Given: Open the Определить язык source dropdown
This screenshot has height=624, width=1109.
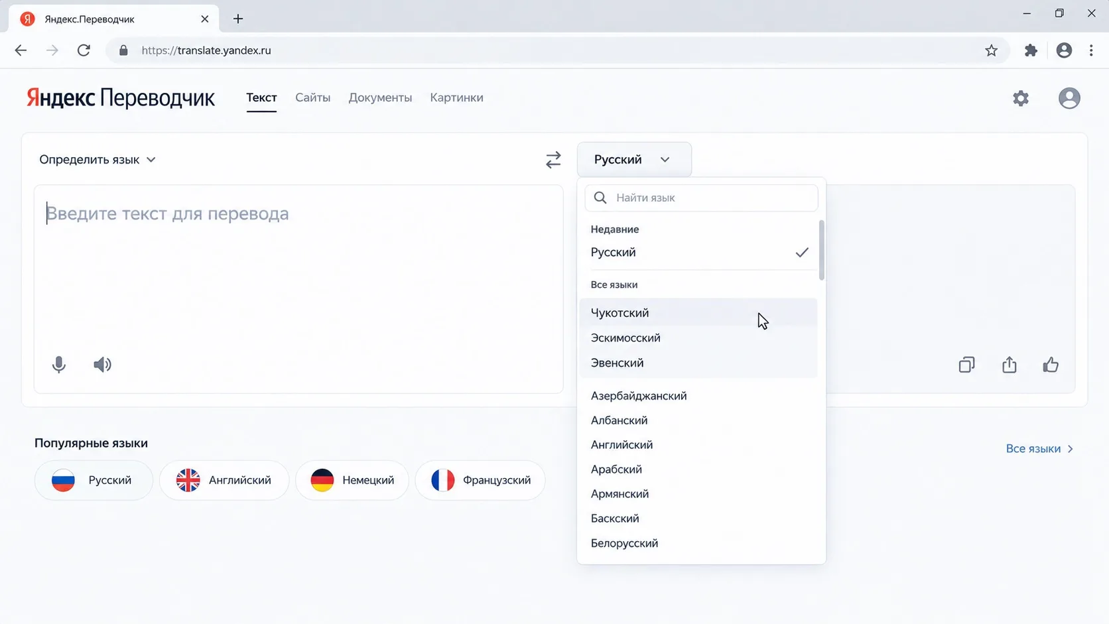Looking at the screenshot, I should pyautogui.click(x=98, y=160).
